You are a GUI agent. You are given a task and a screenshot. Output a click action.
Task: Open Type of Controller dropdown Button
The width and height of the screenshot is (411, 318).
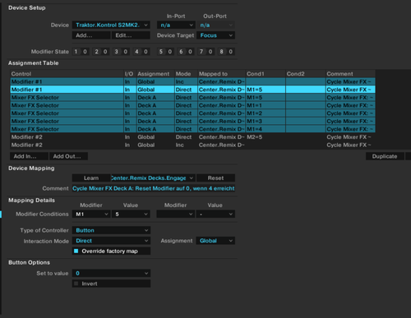(x=111, y=230)
